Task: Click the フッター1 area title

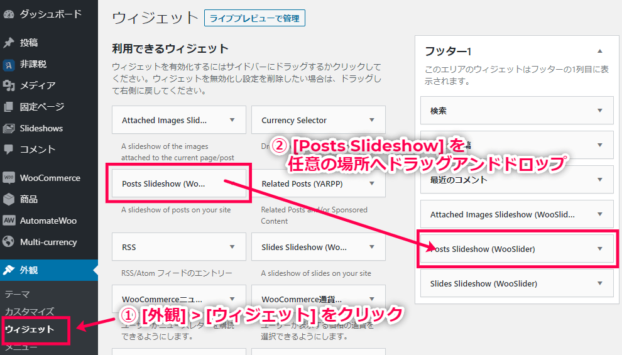Action: pos(448,51)
